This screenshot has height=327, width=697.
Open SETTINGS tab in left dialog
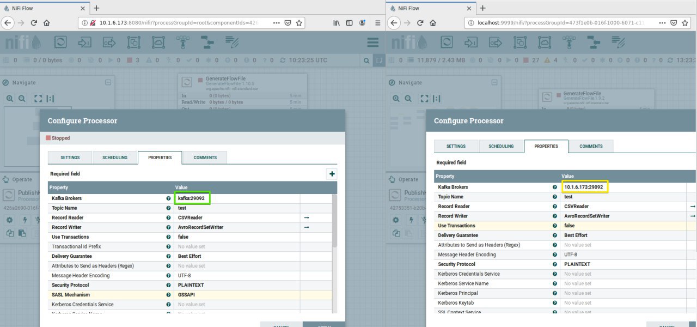[70, 158]
